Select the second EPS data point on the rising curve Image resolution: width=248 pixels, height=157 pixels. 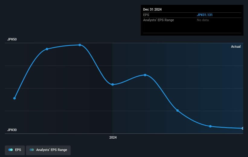coord(47,49)
